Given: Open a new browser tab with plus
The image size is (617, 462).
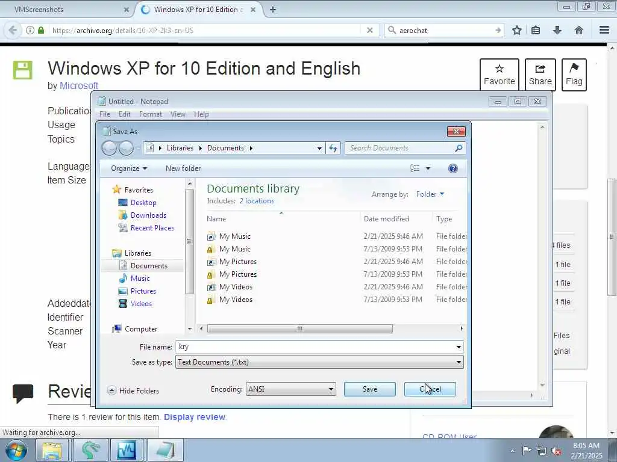Looking at the screenshot, I should (x=273, y=10).
